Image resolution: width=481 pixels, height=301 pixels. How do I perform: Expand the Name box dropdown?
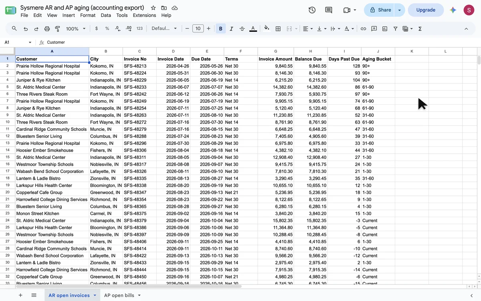click(x=30, y=42)
